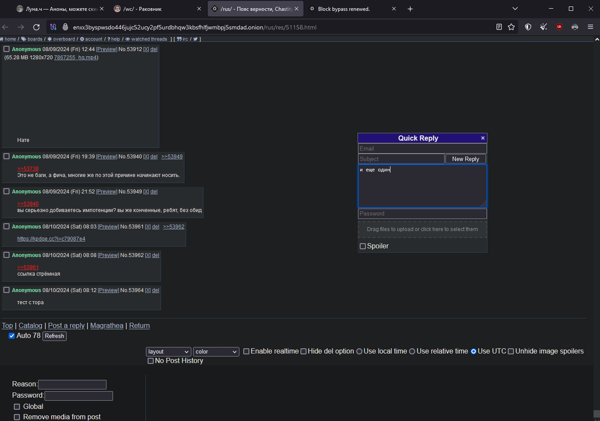The image size is (600, 421).
Task: Close the Quick Reply panel
Action: 483,138
